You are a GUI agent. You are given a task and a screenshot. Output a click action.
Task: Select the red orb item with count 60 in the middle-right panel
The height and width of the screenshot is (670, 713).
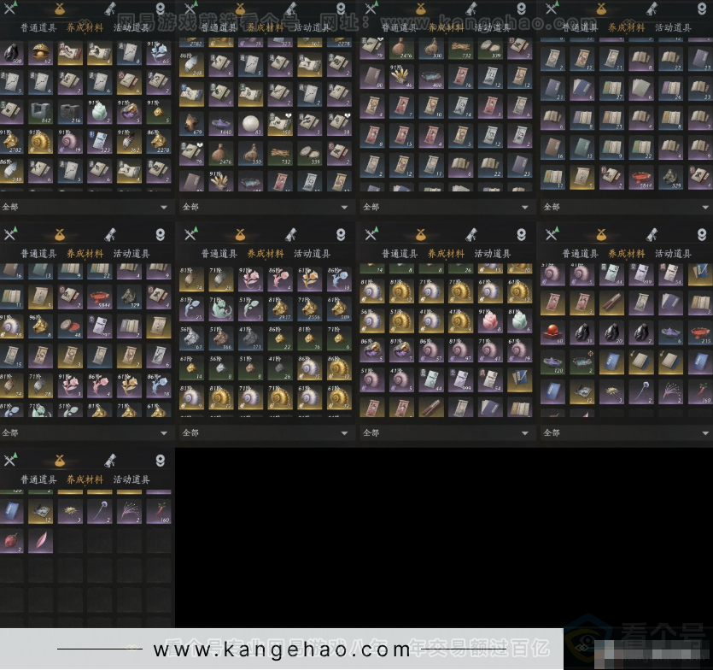pos(554,332)
